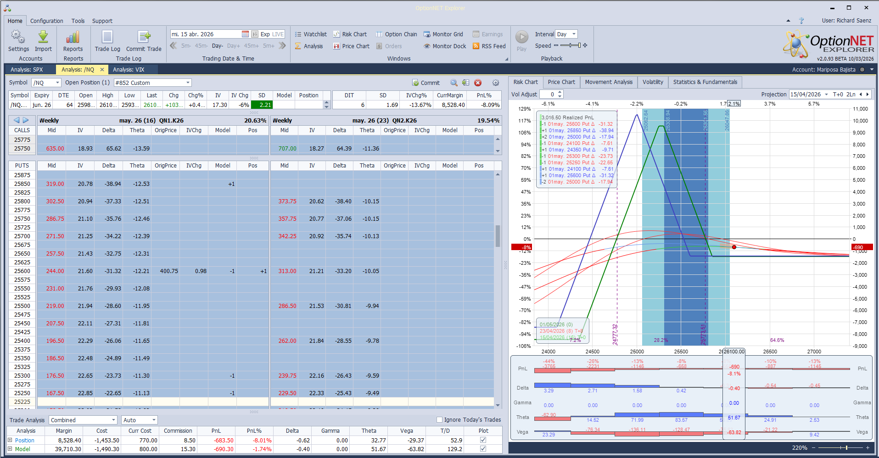This screenshot has width=879, height=458.
Task: Toggle the T+0 projection line button
Action: (838, 95)
